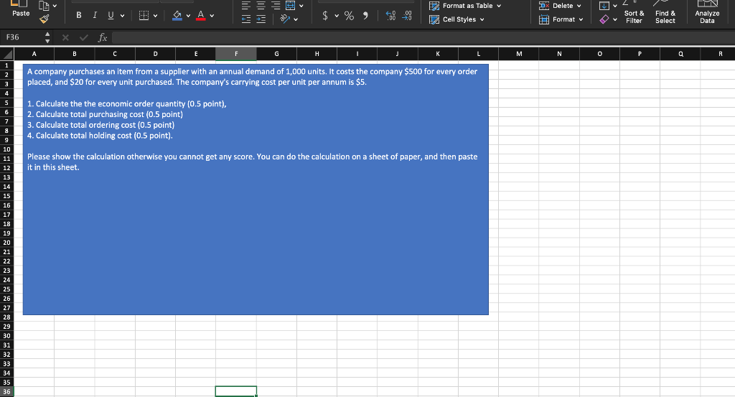Image resolution: width=735 pixels, height=397 pixels.
Task: Open Sort & Filter
Action: 634,13
